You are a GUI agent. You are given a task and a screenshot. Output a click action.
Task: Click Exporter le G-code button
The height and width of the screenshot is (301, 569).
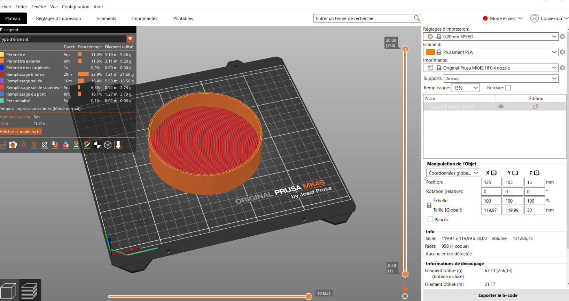click(x=498, y=295)
